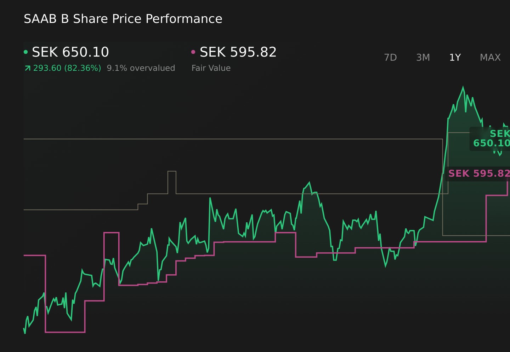The image size is (510, 352).
Task: Click the green SEK 650.10 chart tag
Action: point(491,139)
